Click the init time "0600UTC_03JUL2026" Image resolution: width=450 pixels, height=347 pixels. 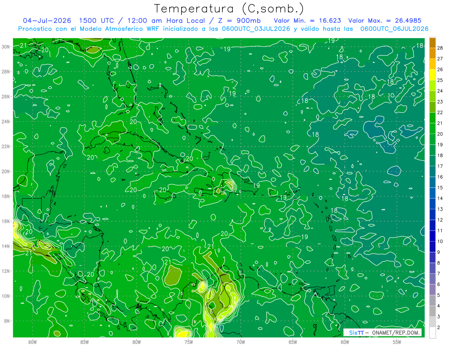tap(256, 28)
